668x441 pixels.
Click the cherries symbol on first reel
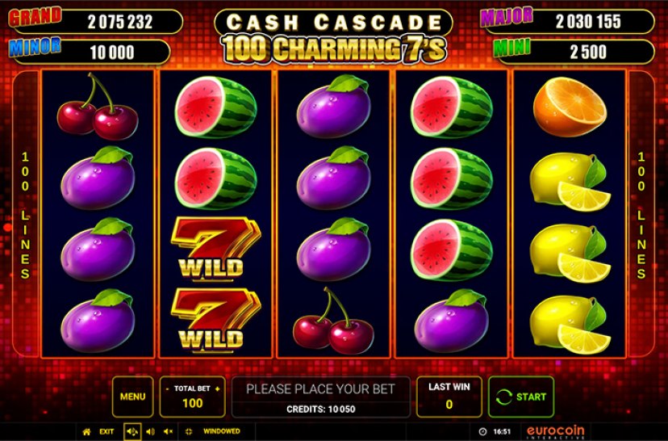98,107
